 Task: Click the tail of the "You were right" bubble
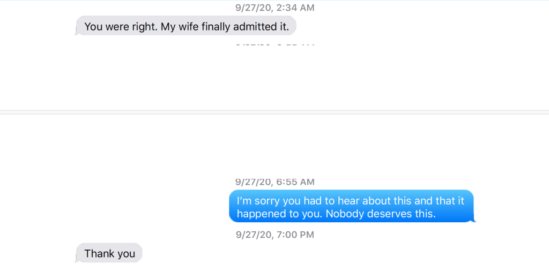pyautogui.click(x=76, y=33)
